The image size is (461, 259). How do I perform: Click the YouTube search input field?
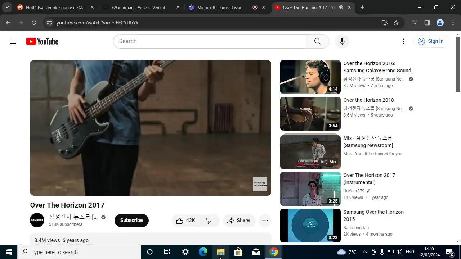(x=210, y=41)
